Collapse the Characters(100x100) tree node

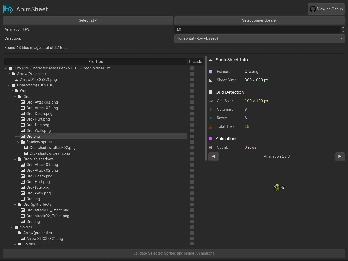[x=9, y=85]
